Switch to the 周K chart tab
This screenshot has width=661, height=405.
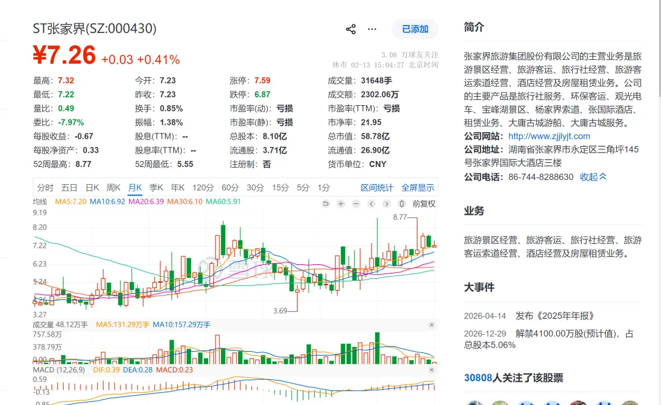113,188
